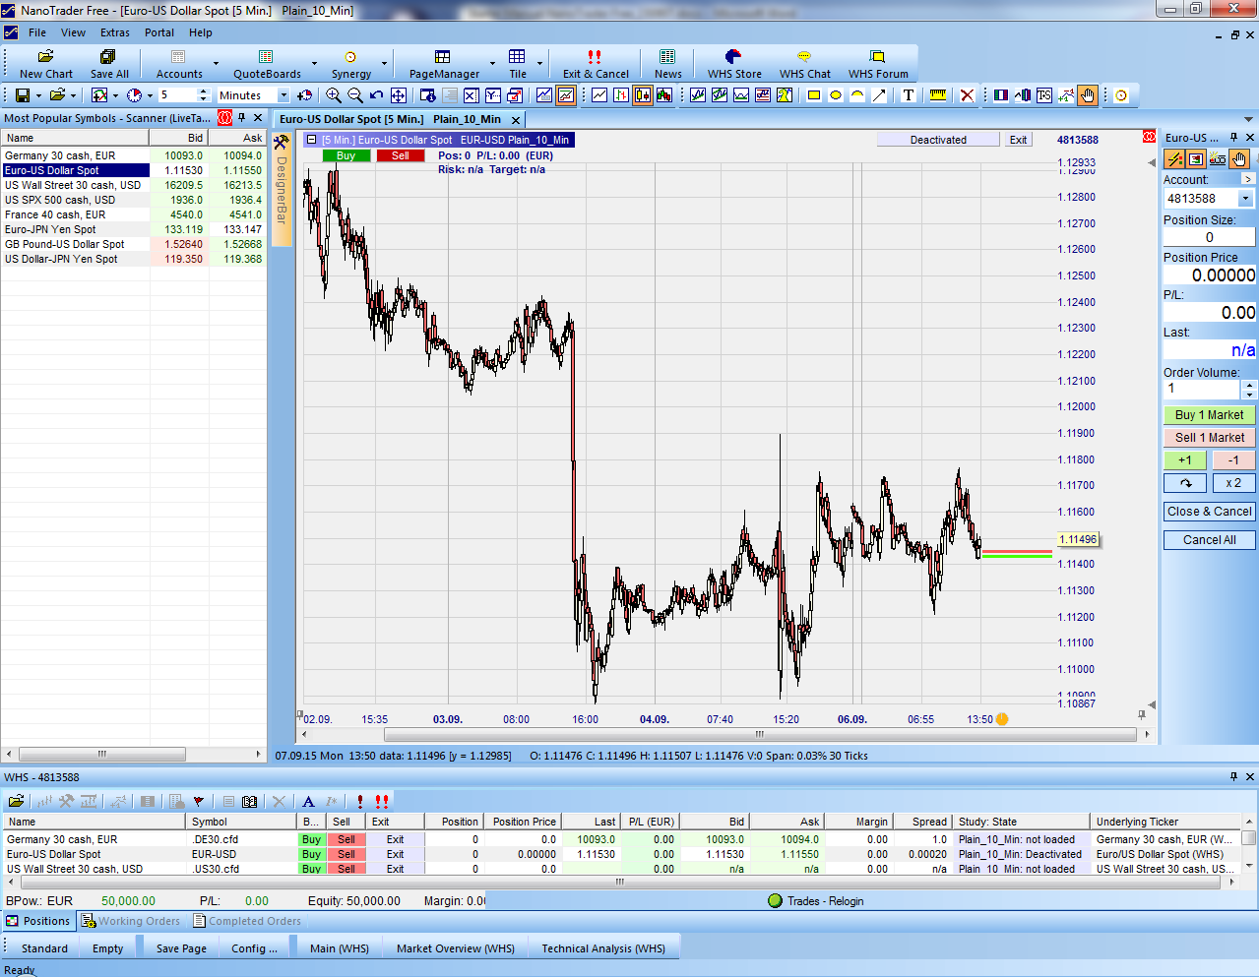Click the Cancel All button
This screenshot has width=1259, height=977.
1209,540
